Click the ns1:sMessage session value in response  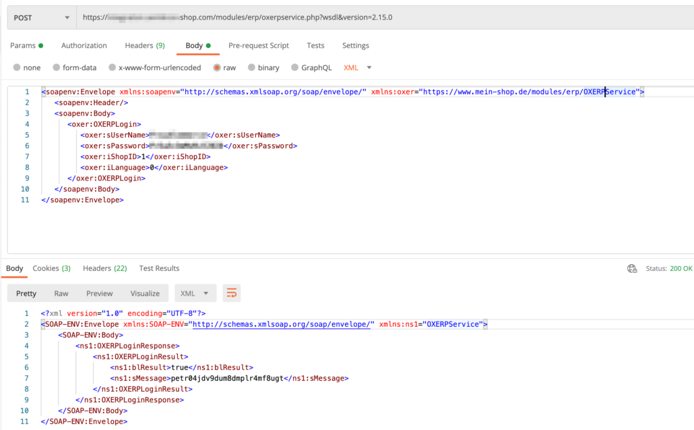pyautogui.click(x=227, y=378)
